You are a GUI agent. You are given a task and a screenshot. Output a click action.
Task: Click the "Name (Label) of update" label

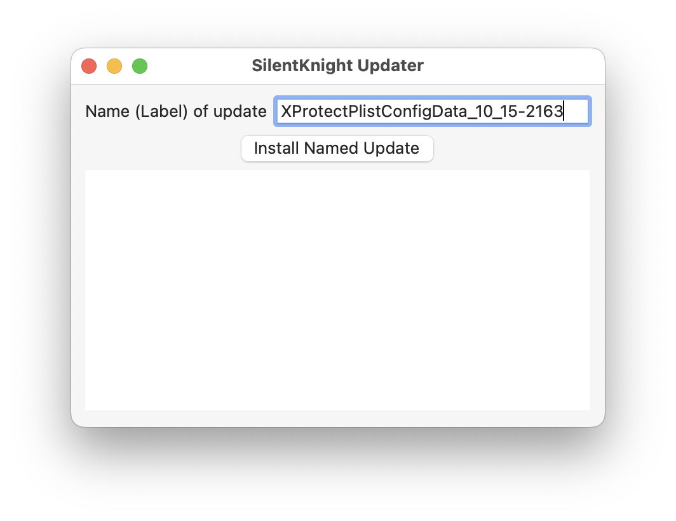click(176, 112)
